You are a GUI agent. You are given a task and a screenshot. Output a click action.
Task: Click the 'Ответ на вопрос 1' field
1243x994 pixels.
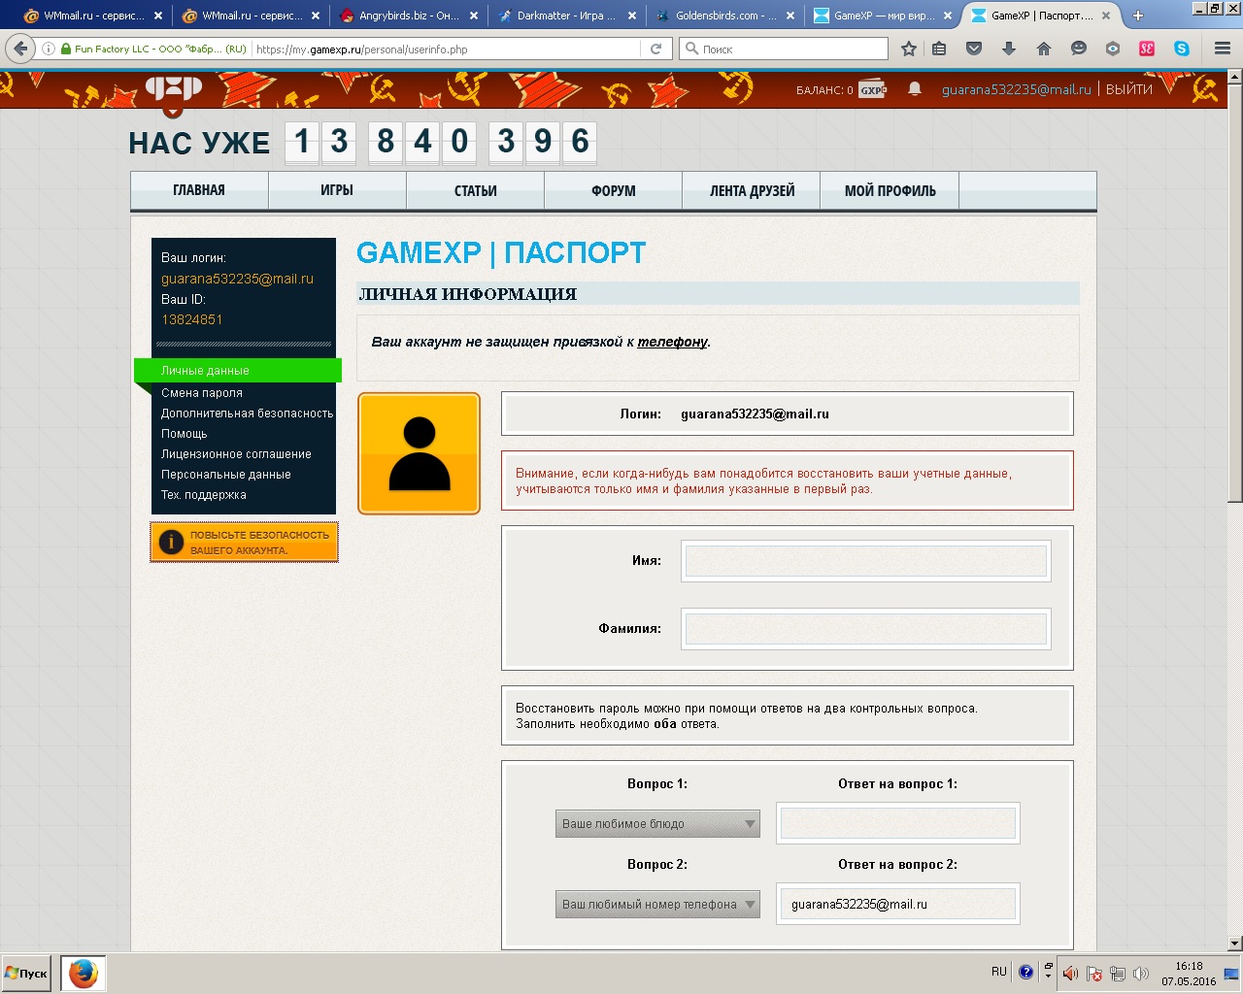[x=898, y=823]
